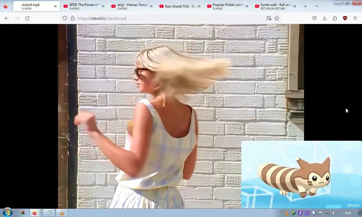The width and height of the screenshot is (362, 217).
Task: Click the furret picture-in-picture window
Action: (x=301, y=175)
